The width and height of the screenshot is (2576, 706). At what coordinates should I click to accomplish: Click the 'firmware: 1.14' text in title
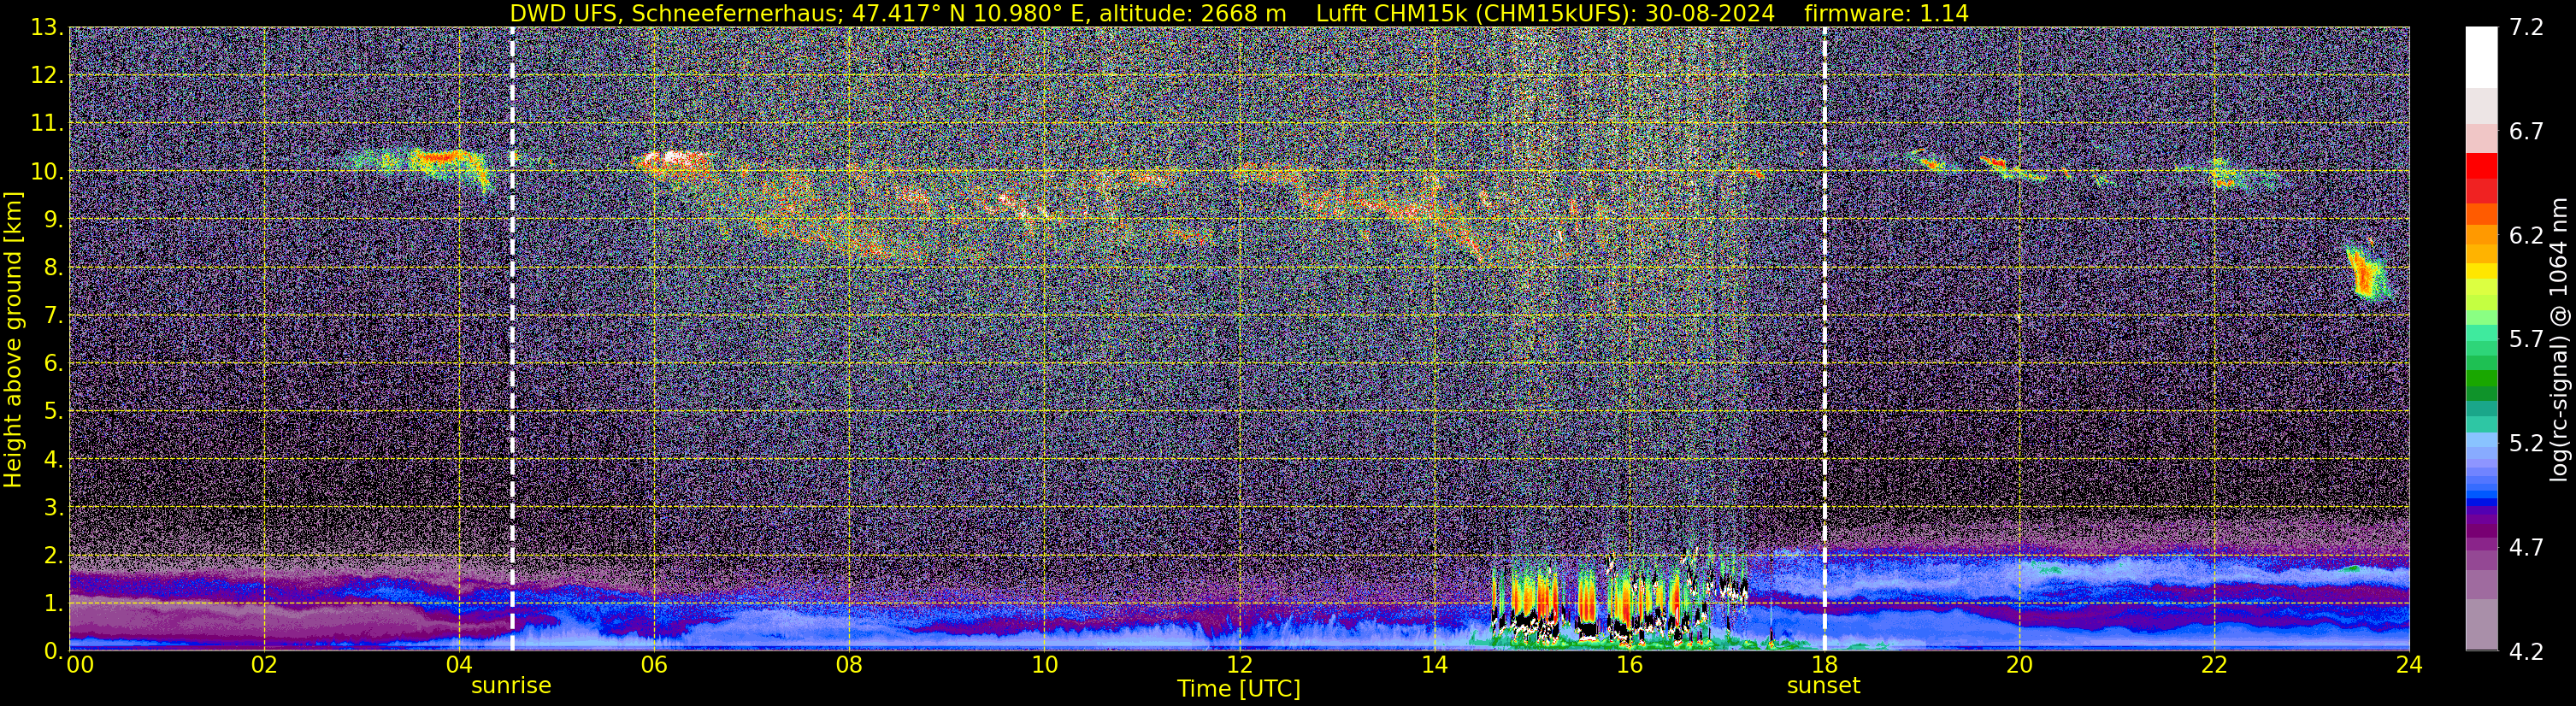point(1886,14)
